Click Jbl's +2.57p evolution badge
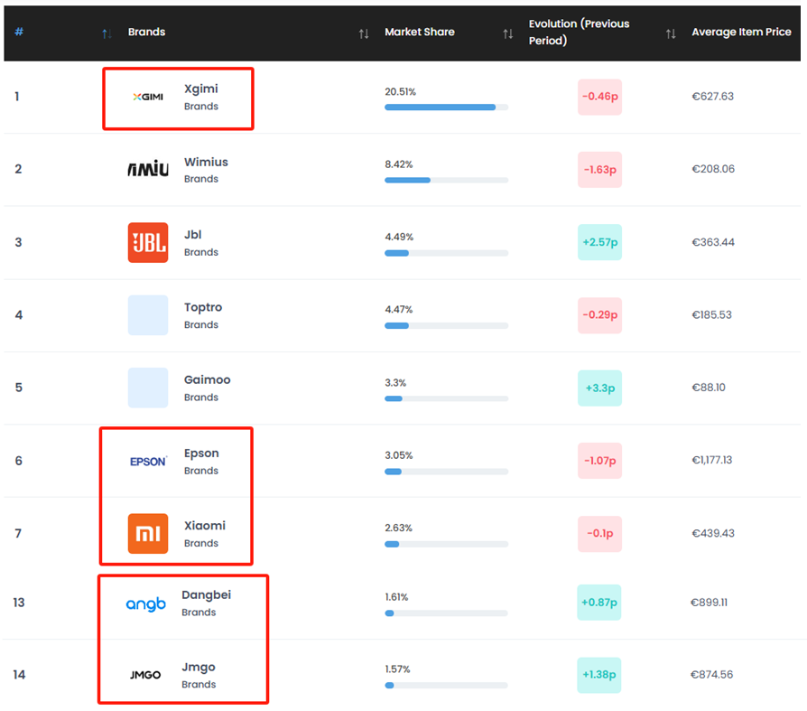 coord(599,242)
